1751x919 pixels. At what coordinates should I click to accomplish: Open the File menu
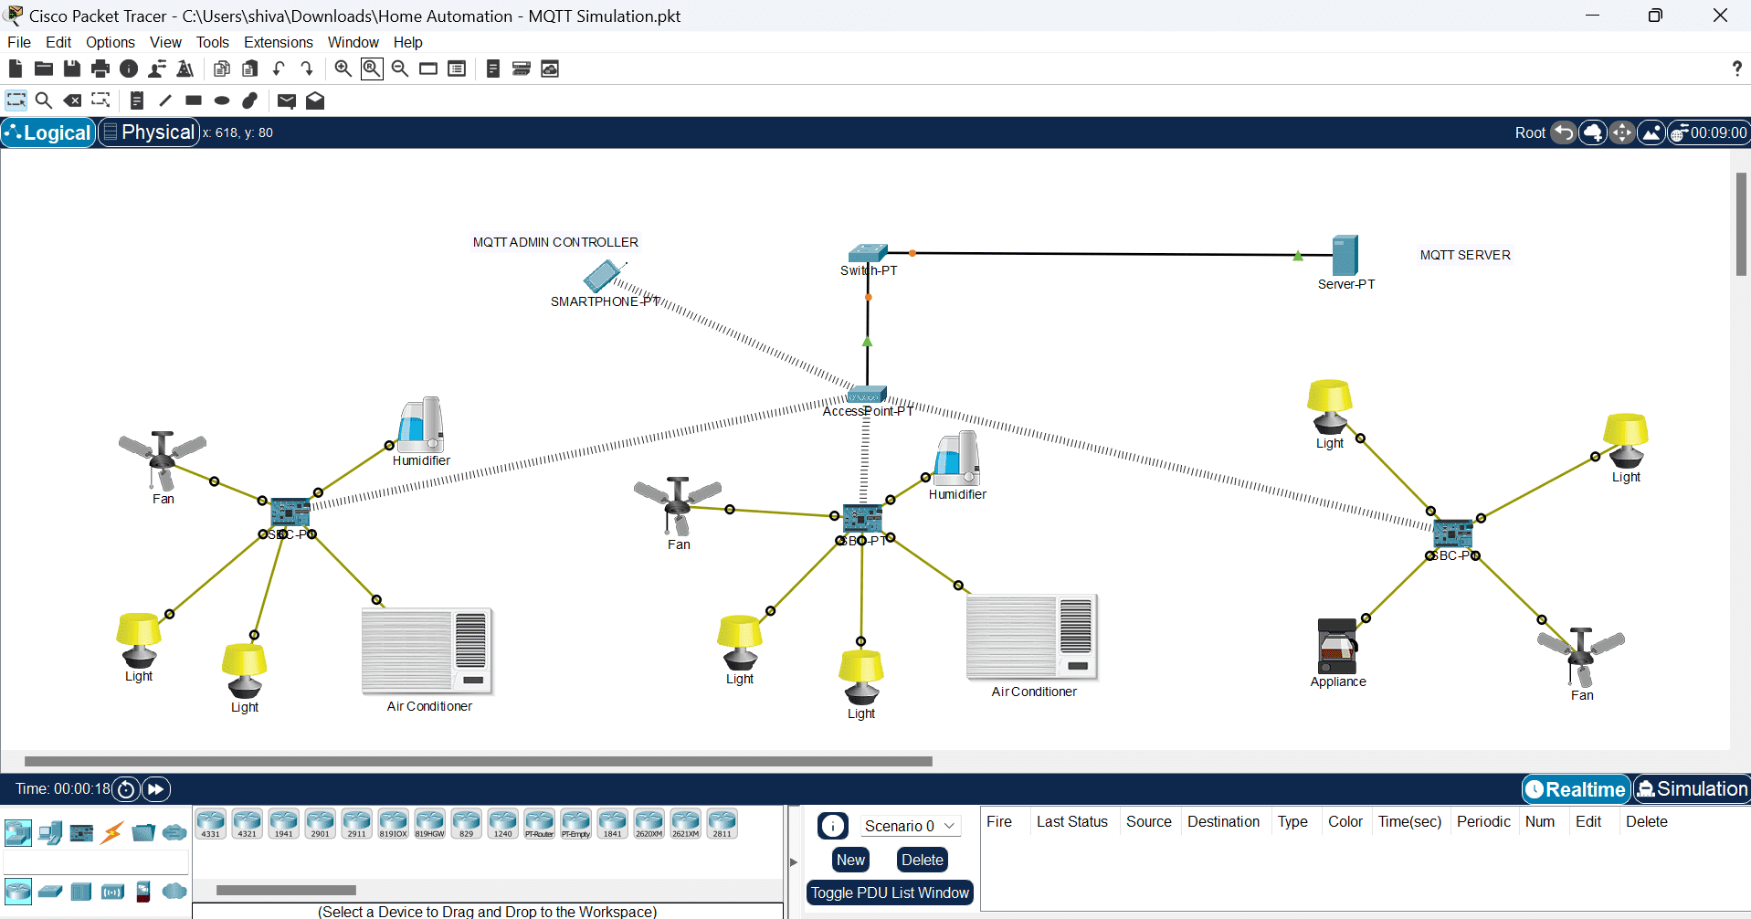click(x=19, y=42)
